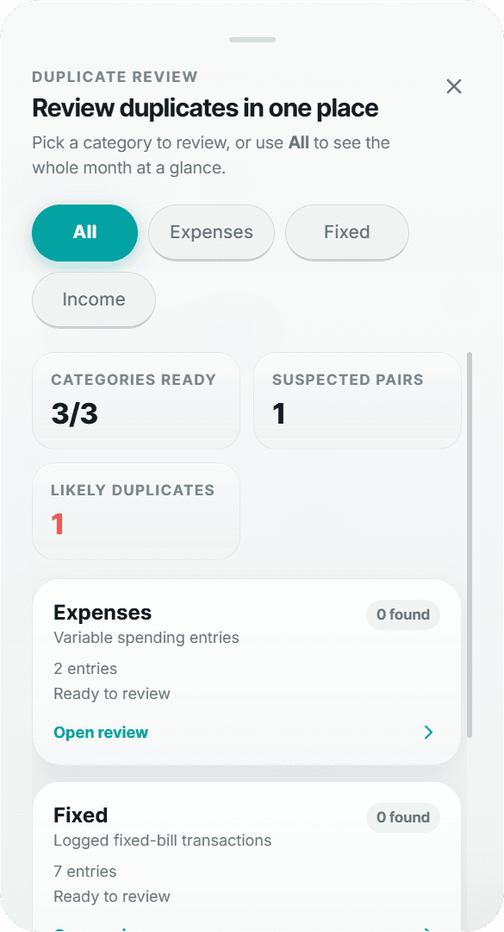
Task: Click the red Likely Duplicates count
Action: point(59,524)
